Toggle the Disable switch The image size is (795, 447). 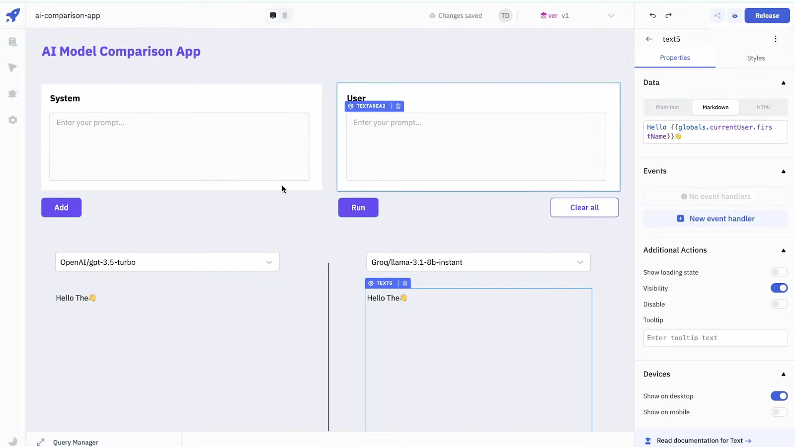point(779,304)
